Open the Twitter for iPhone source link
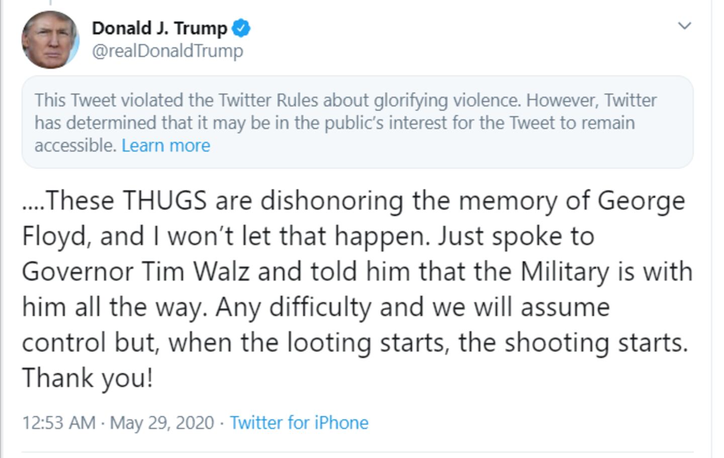This screenshot has width=724, height=458. 299,423
